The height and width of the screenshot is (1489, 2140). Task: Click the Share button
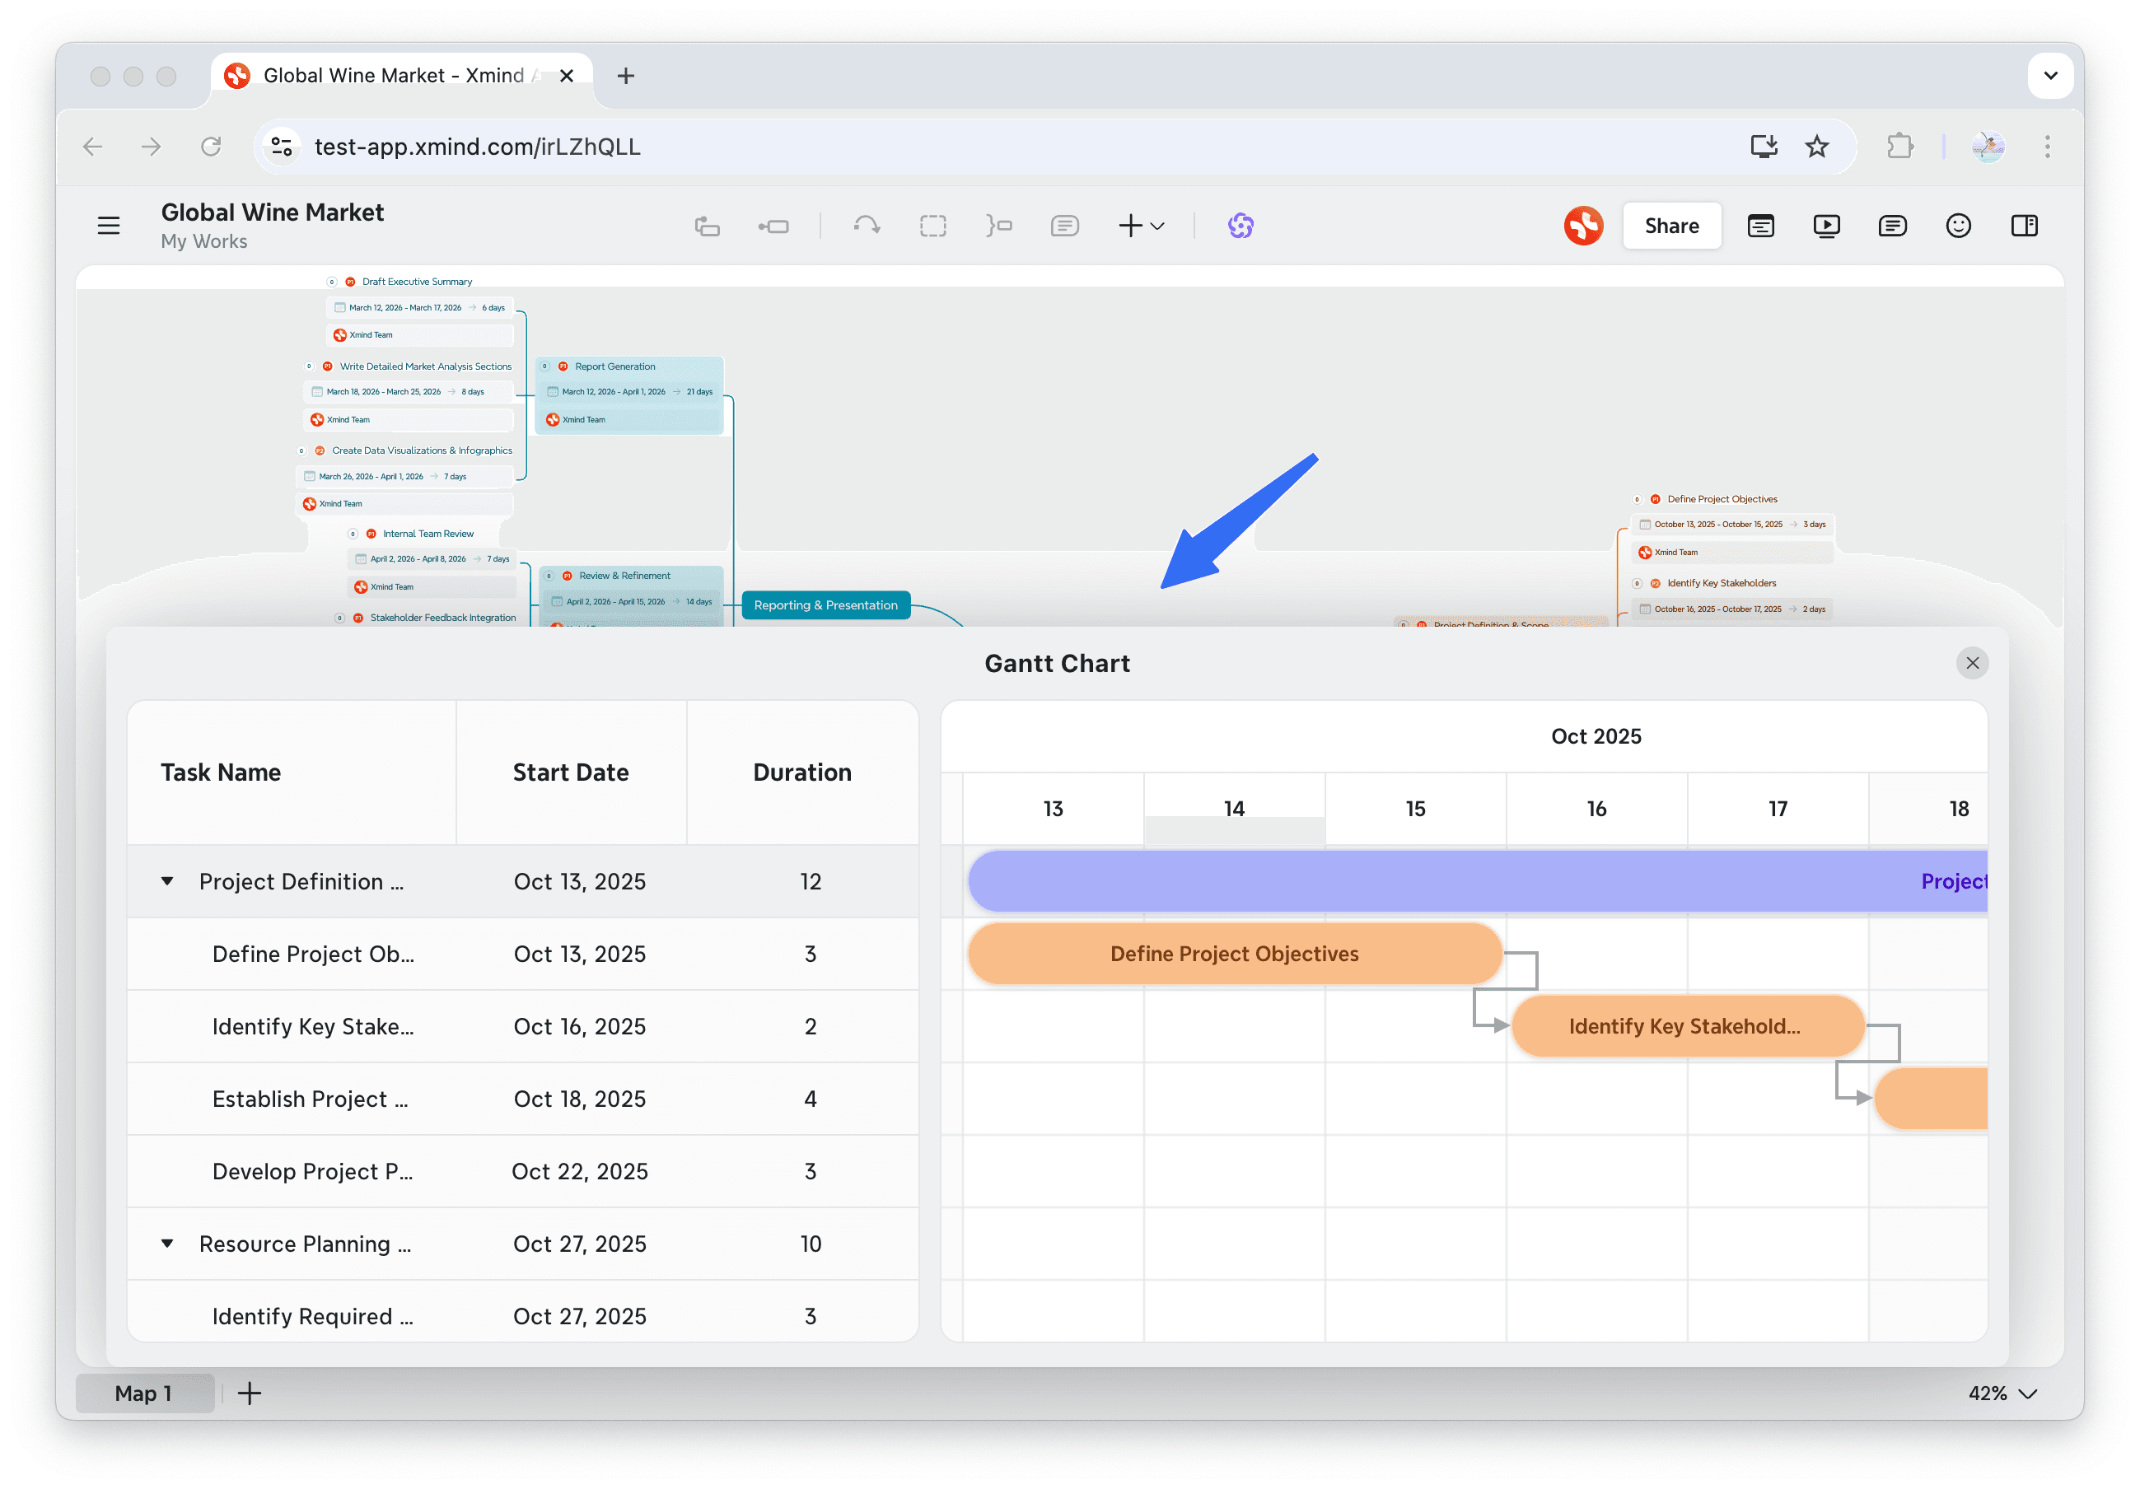[1671, 226]
